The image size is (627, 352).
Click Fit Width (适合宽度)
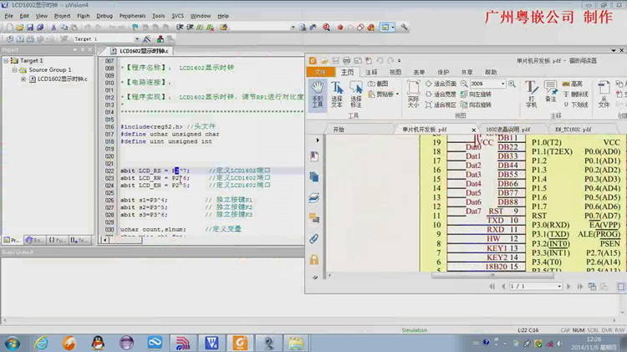441,94
